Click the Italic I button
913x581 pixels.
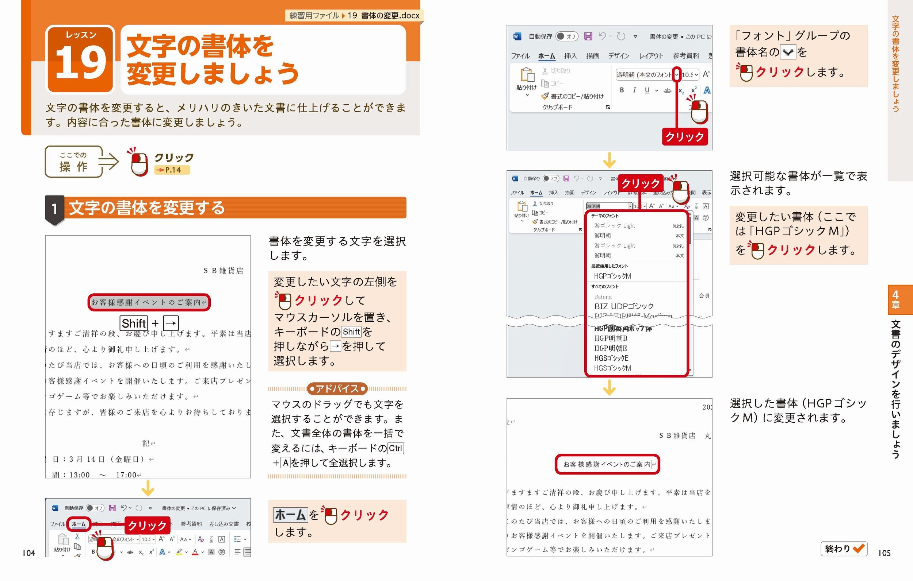pos(634,90)
